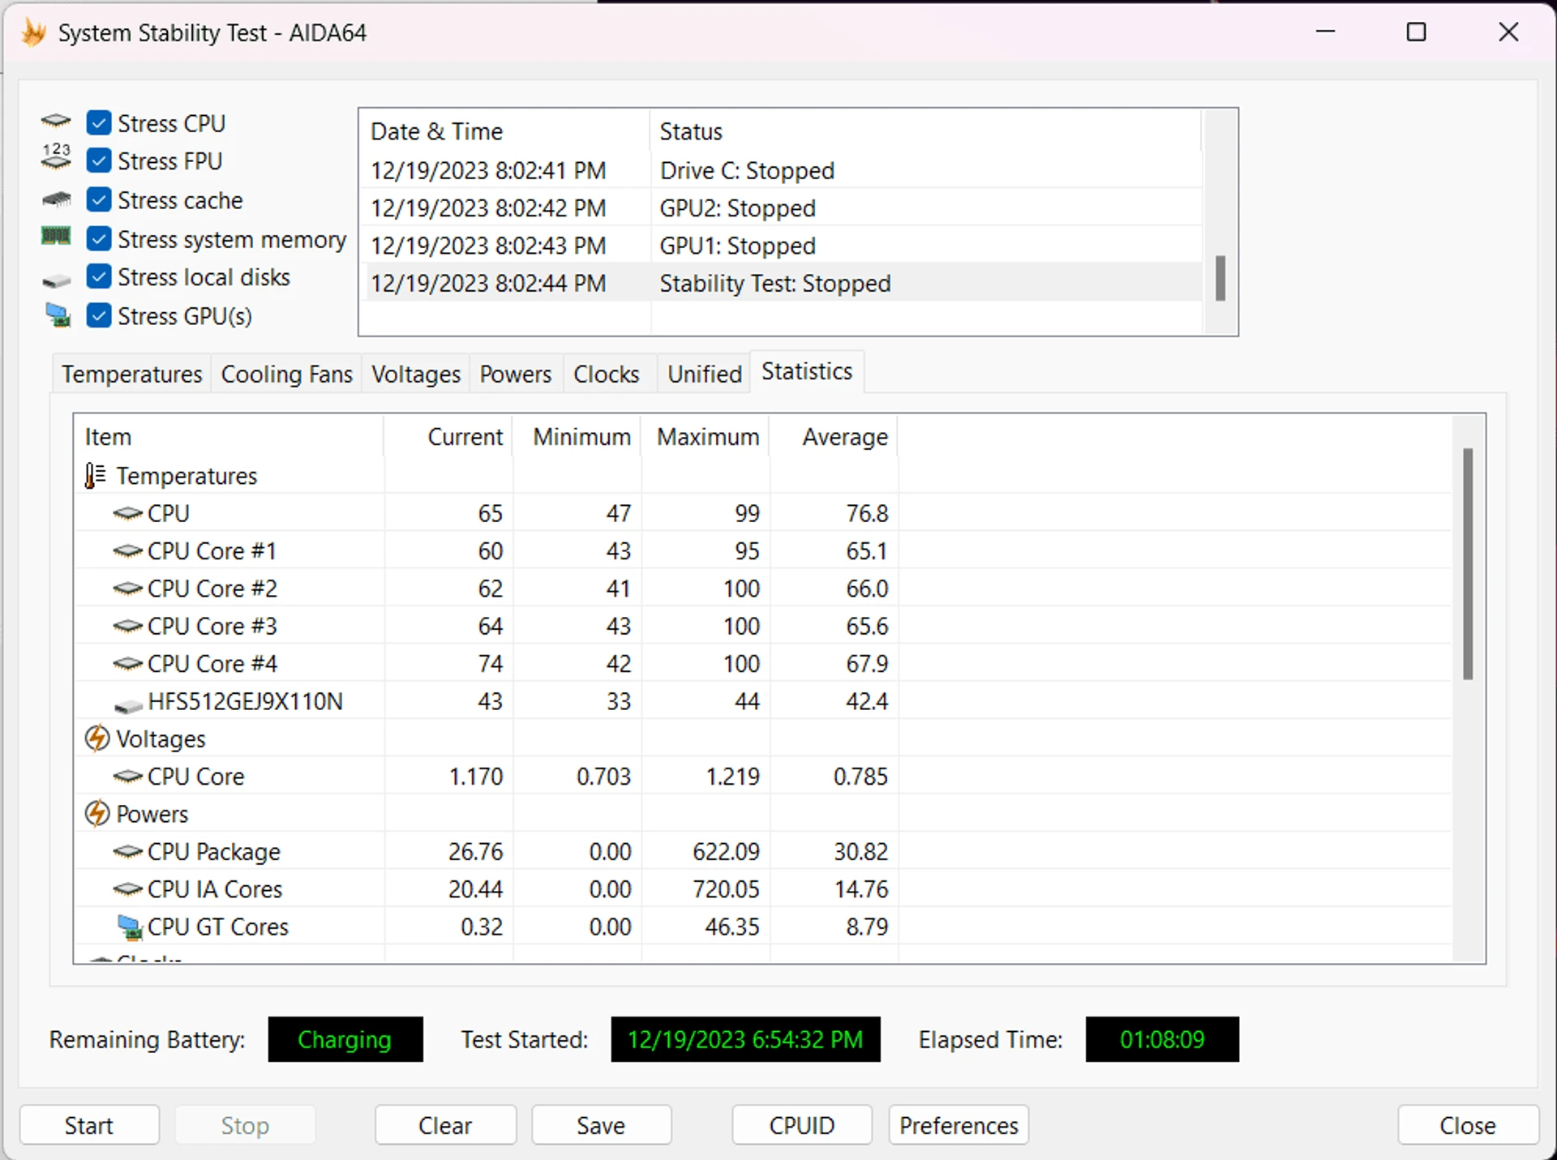Screen dimensions: 1557x1160
Task: Click the chip icon next to CPU Core #2
Action: [x=127, y=589]
